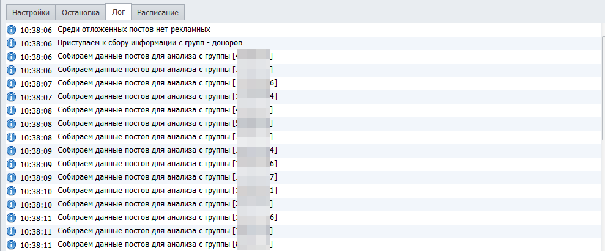605x251 pixels.
Task: Go to the Расписание tab
Action: pos(158,12)
